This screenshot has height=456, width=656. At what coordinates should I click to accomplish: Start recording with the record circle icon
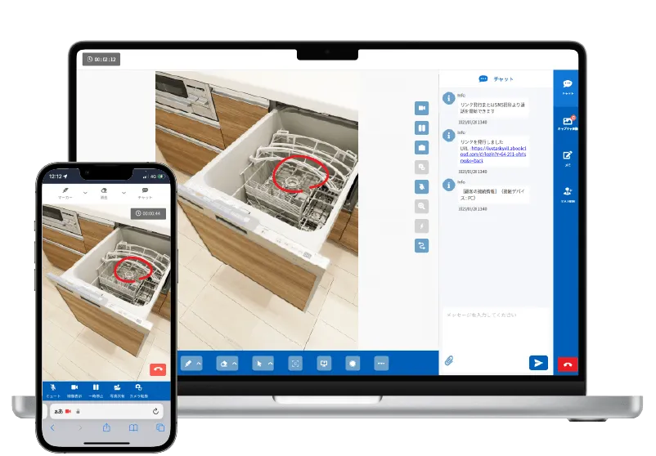(353, 363)
